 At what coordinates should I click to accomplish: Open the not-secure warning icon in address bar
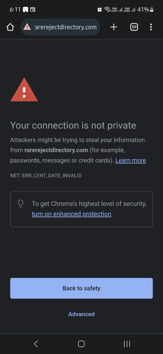(x=27, y=27)
